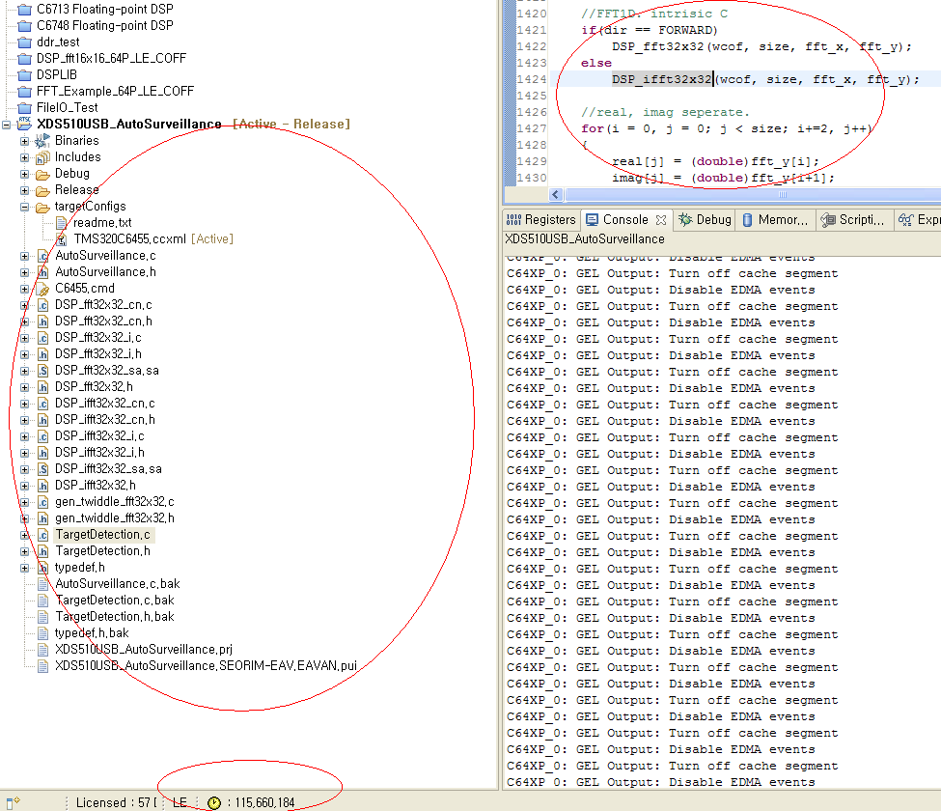Expand the AutoSurveillance.c node
This screenshot has height=811, width=941.
(24, 256)
